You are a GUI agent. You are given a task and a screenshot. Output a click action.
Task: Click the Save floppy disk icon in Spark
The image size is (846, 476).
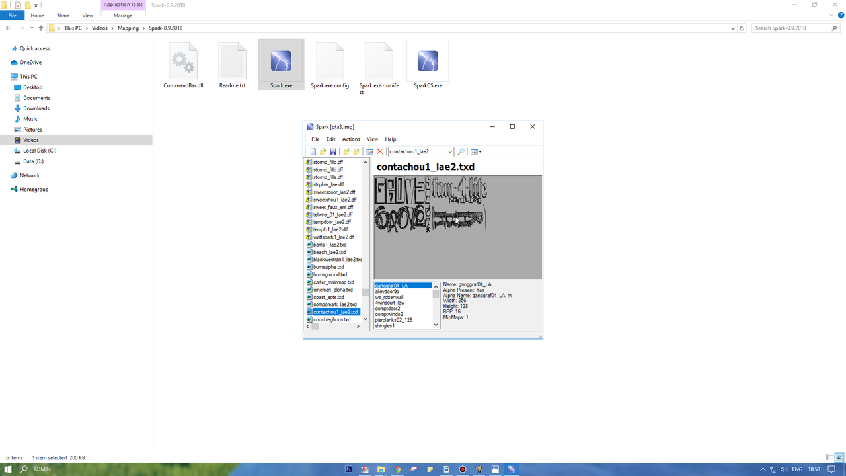click(x=332, y=151)
